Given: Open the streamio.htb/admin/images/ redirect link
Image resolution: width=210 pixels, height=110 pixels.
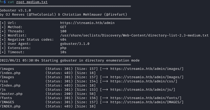Looking at the screenshot, I should (x=147, y=69).
